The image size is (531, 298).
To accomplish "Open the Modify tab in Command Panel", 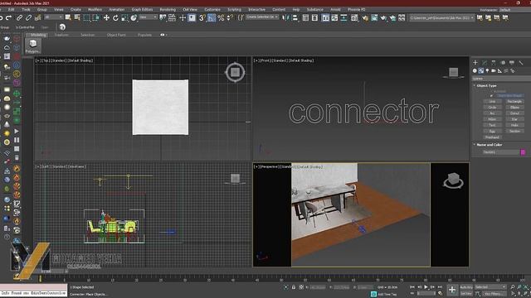I will pos(485,63).
